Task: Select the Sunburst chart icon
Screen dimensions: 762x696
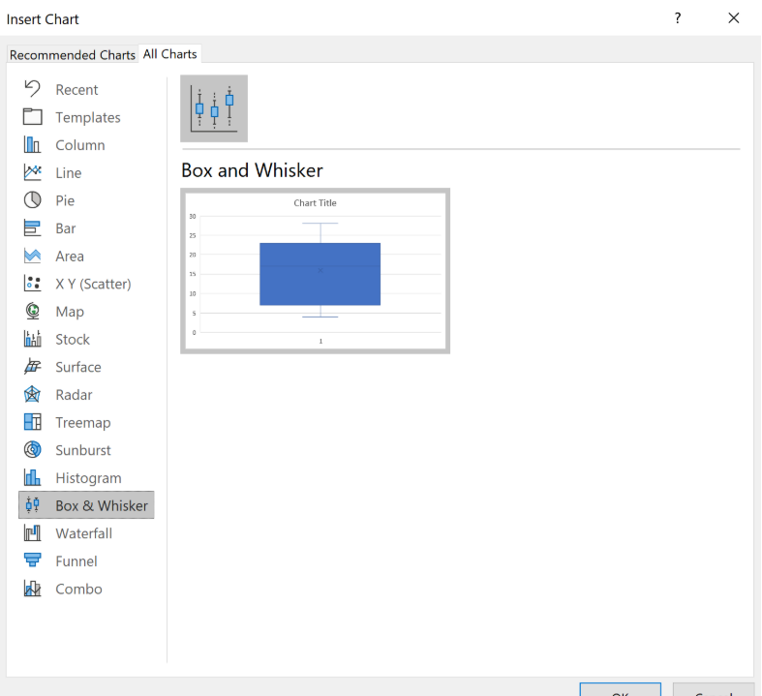Action: (33, 450)
